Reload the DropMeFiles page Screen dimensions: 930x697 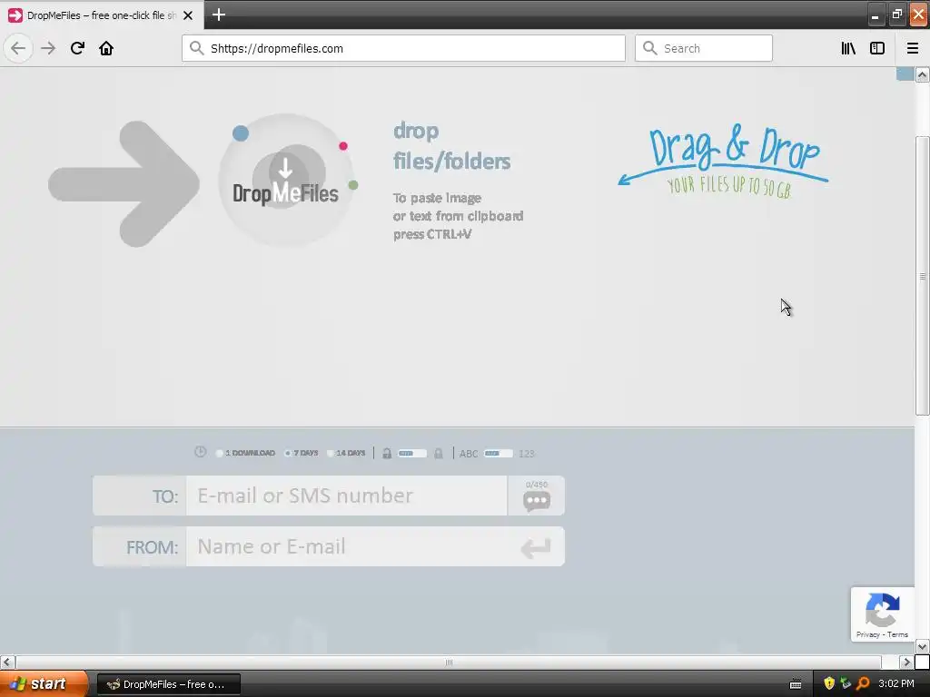tap(77, 48)
